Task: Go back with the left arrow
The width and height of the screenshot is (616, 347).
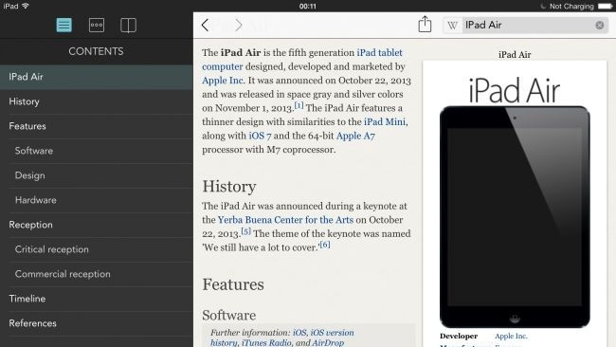Action: (x=205, y=26)
